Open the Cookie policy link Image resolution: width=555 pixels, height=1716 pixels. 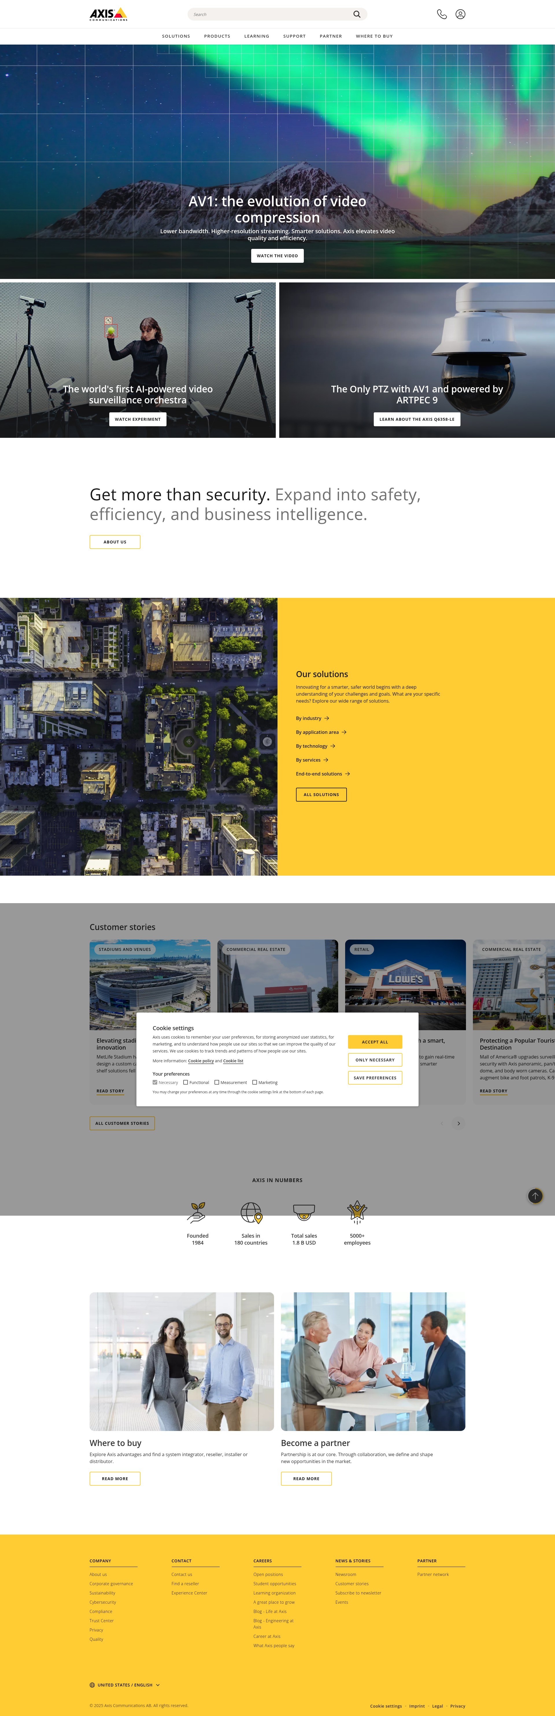coord(201,1061)
